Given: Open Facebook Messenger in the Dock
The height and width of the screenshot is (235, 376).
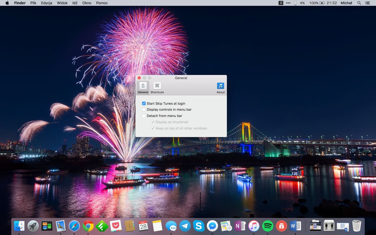Looking at the screenshot, I should click(x=212, y=226).
